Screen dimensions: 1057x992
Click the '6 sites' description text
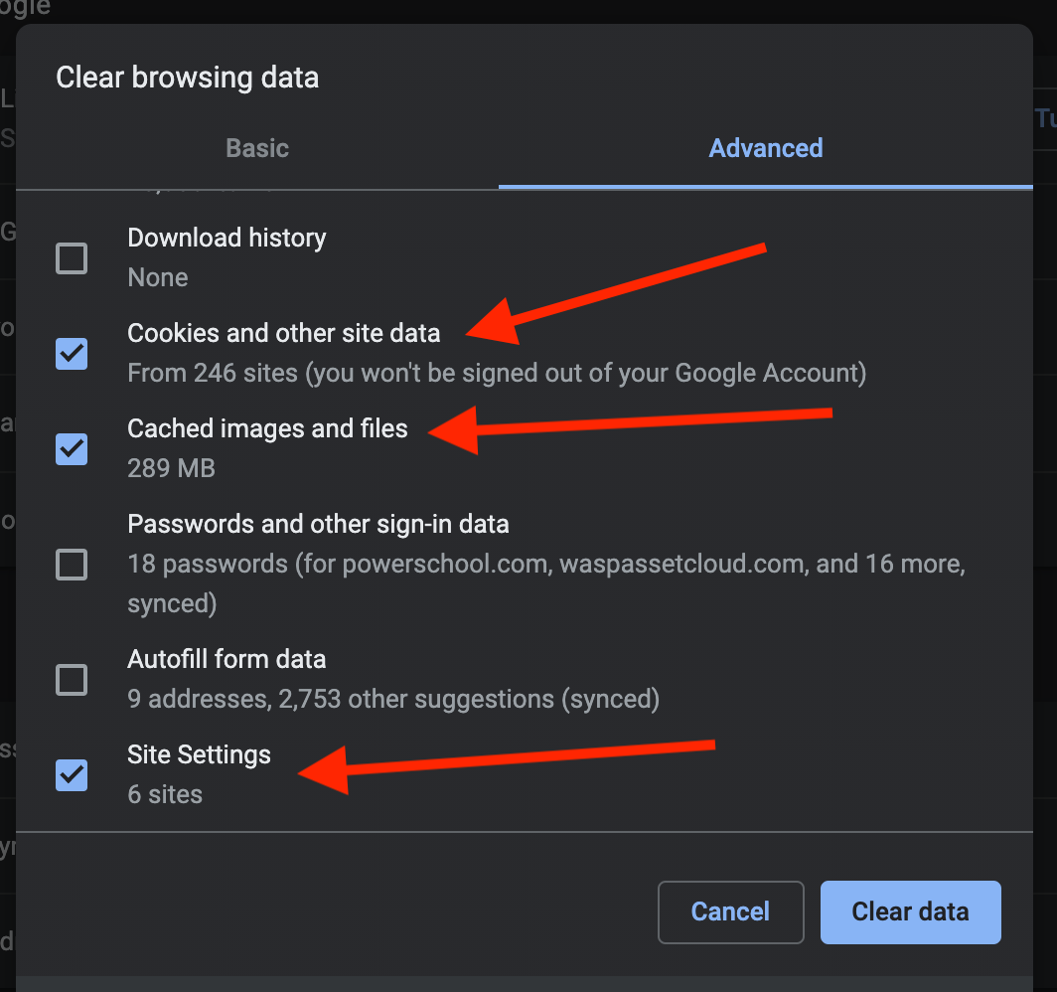165,794
